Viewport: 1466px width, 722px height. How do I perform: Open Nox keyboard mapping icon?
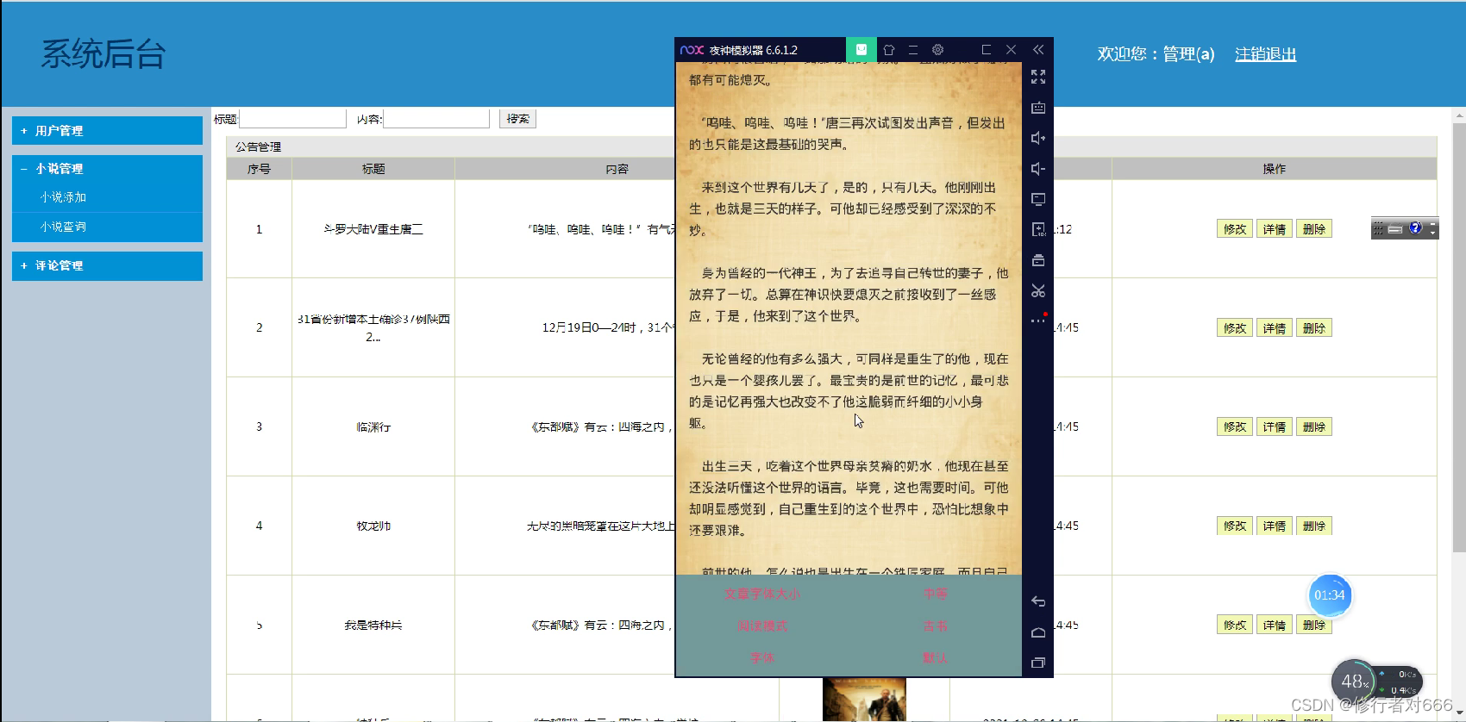tap(1038, 108)
